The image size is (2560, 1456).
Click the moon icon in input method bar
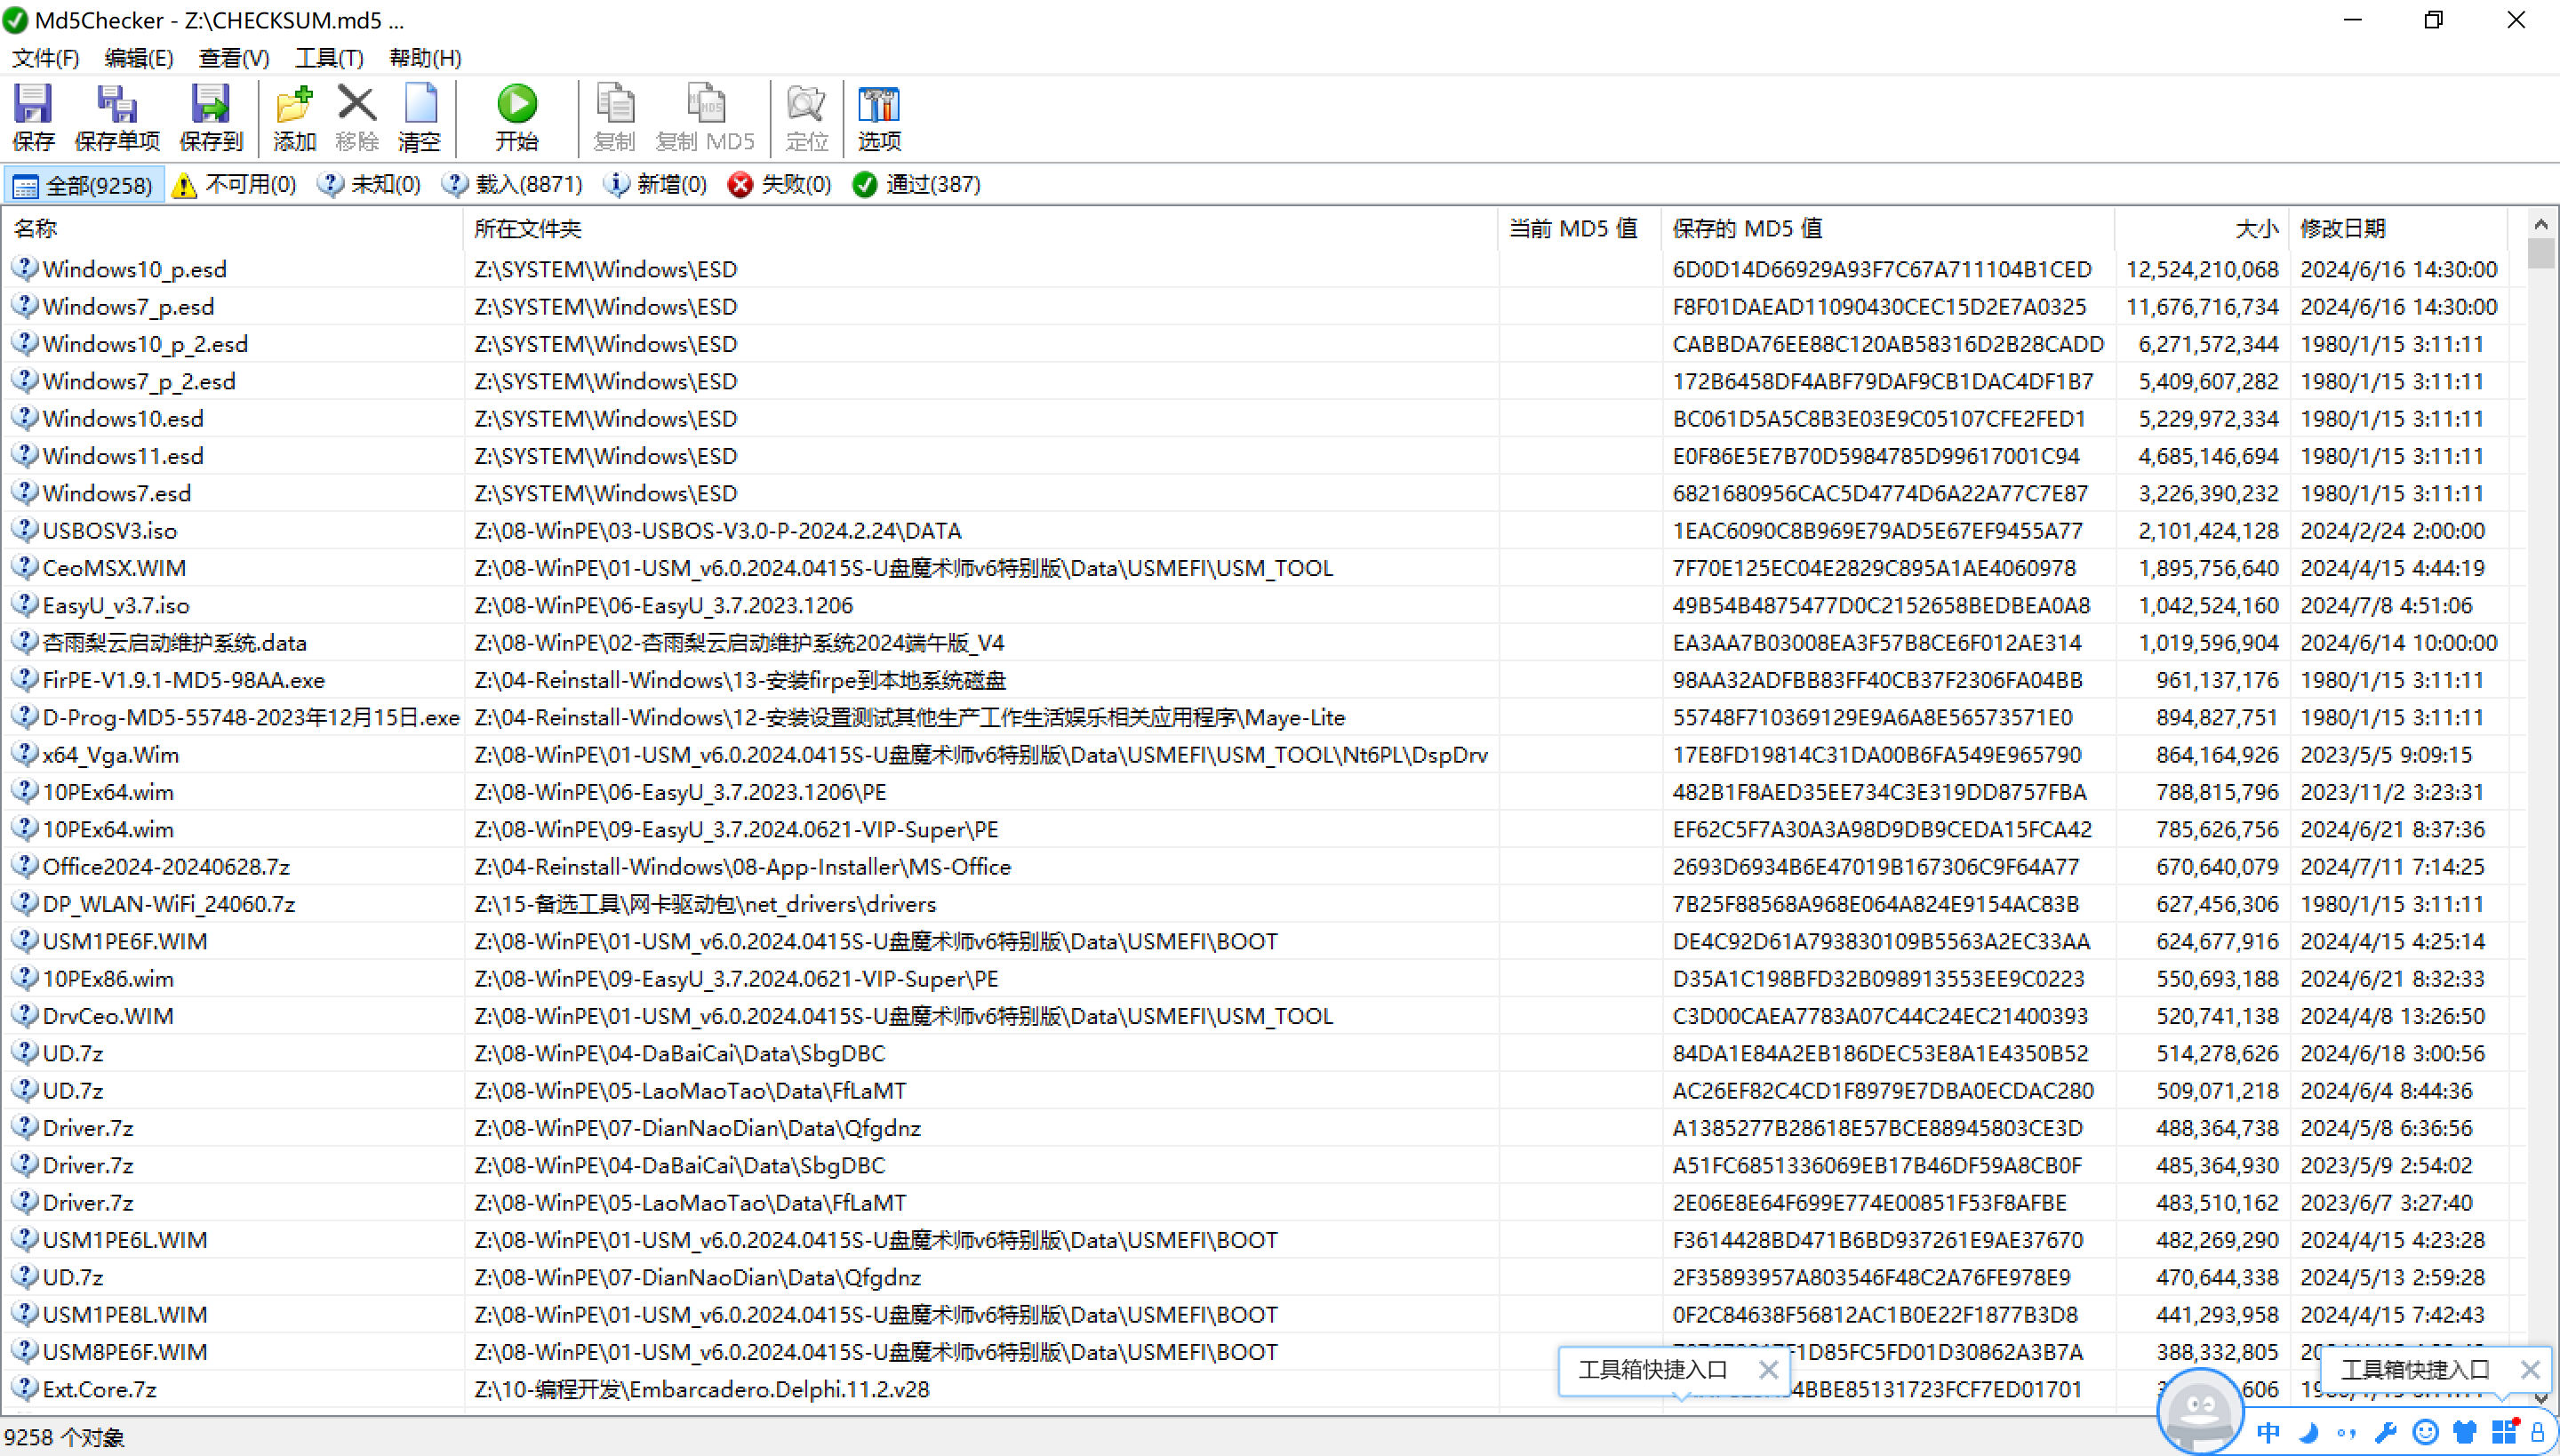tap(2308, 1432)
